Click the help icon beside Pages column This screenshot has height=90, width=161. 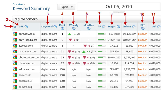[118, 27]
